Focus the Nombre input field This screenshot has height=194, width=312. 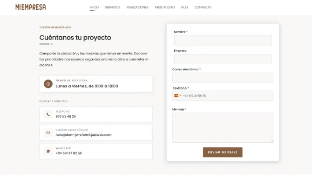pos(223,40)
